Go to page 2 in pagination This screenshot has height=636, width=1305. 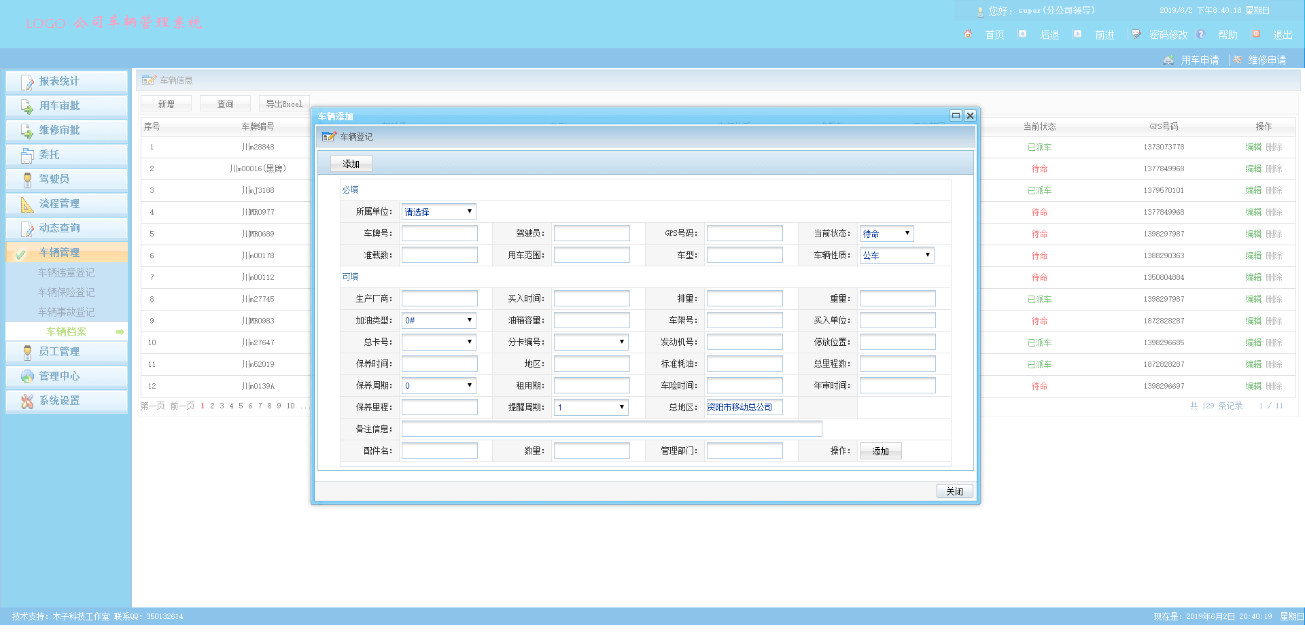tap(212, 406)
